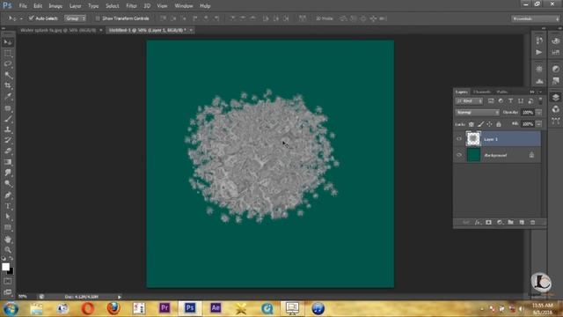Open the Fill slider arrow
Screen dimensions: 563x317
[538, 124]
